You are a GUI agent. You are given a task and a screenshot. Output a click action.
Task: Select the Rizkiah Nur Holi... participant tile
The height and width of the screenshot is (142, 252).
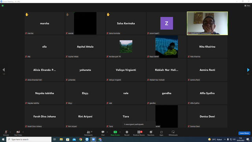167,70
